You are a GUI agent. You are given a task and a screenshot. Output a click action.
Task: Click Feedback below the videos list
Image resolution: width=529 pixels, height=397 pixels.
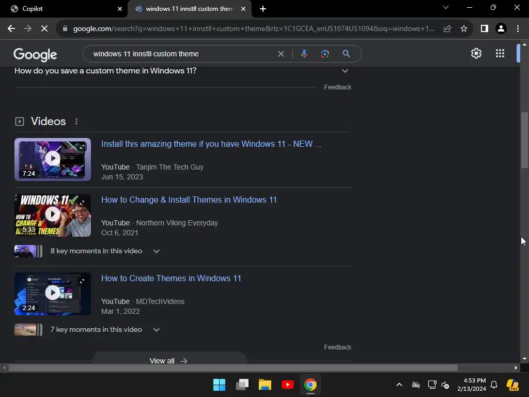point(337,347)
